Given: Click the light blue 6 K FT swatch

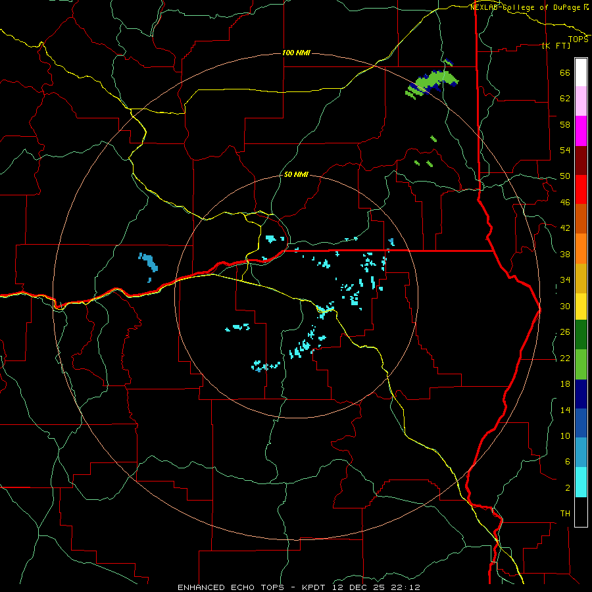Looking at the screenshot, I should click(581, 453).
